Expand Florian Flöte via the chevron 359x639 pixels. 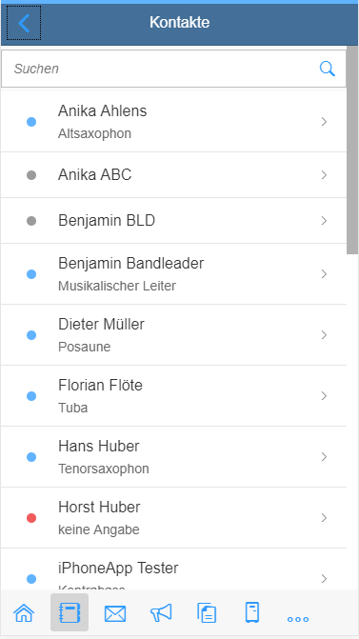[x=324, y=396]
